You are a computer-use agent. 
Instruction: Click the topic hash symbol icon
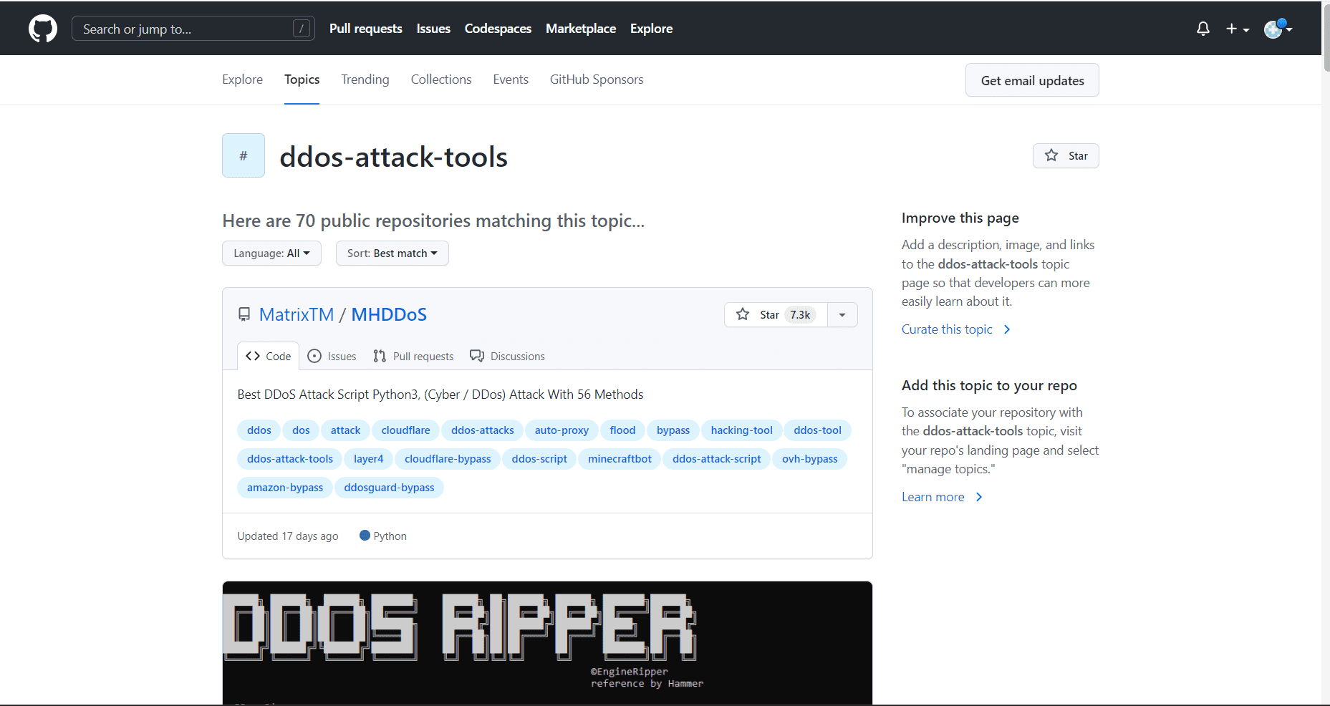point(244,155)
